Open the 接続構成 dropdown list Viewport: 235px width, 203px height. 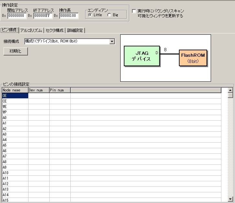112,42
